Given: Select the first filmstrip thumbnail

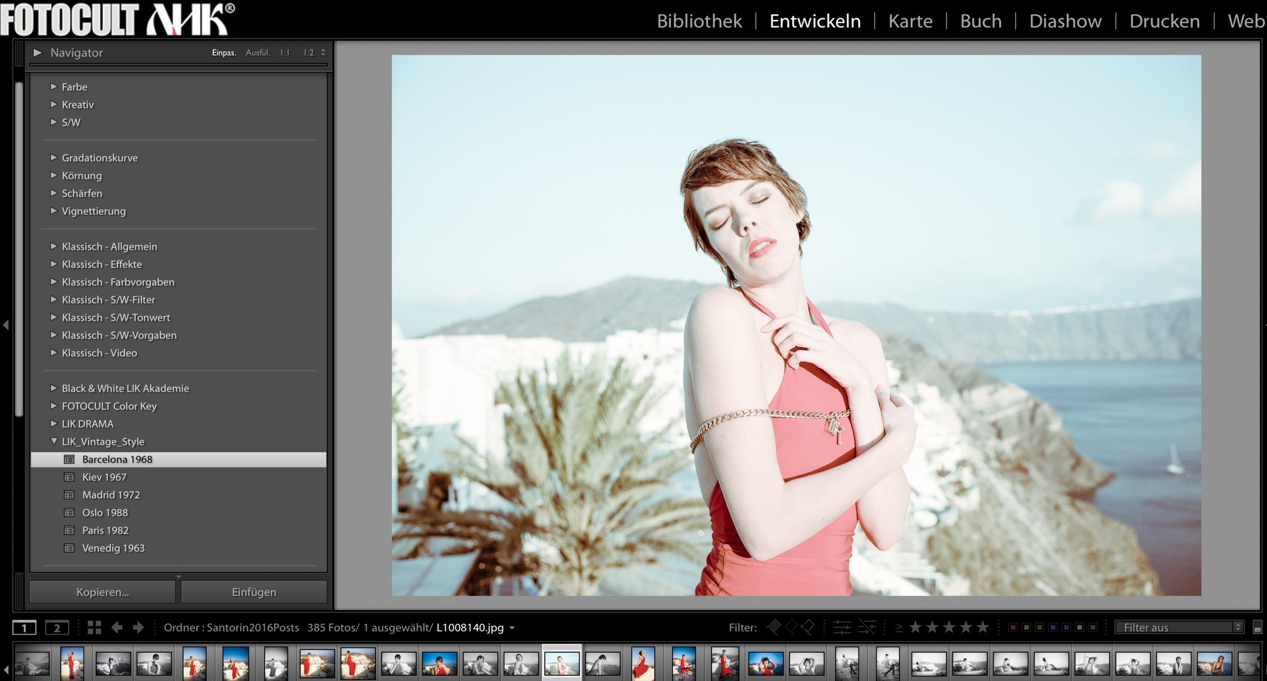Looking at the screenshot, I should (x=31, y=663).
